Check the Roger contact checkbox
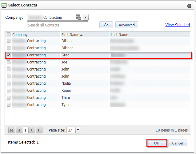 point(9,91)
